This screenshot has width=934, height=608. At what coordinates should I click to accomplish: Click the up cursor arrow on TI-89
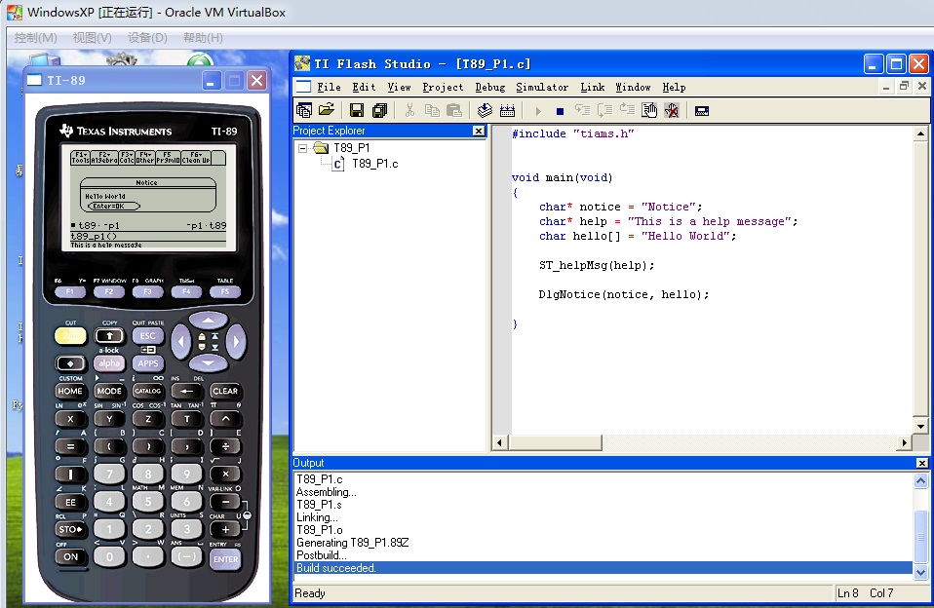pyautogui.click(x=208, y=321)
